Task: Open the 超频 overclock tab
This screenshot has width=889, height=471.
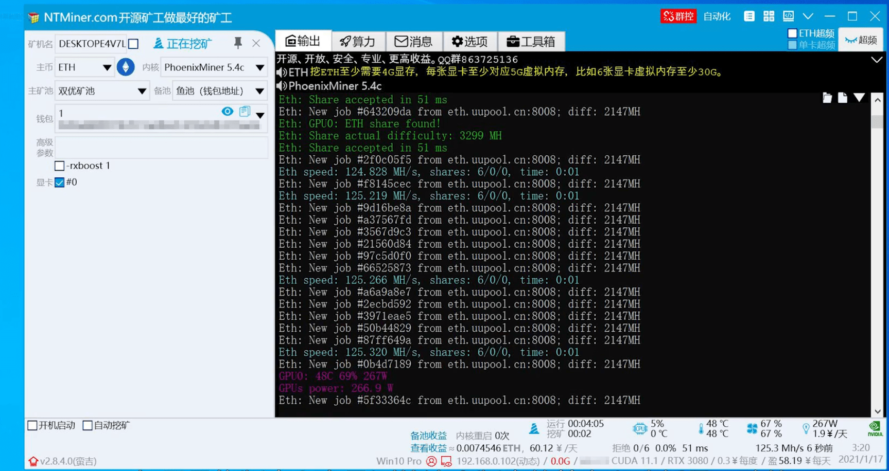Action: pos(861,40)
